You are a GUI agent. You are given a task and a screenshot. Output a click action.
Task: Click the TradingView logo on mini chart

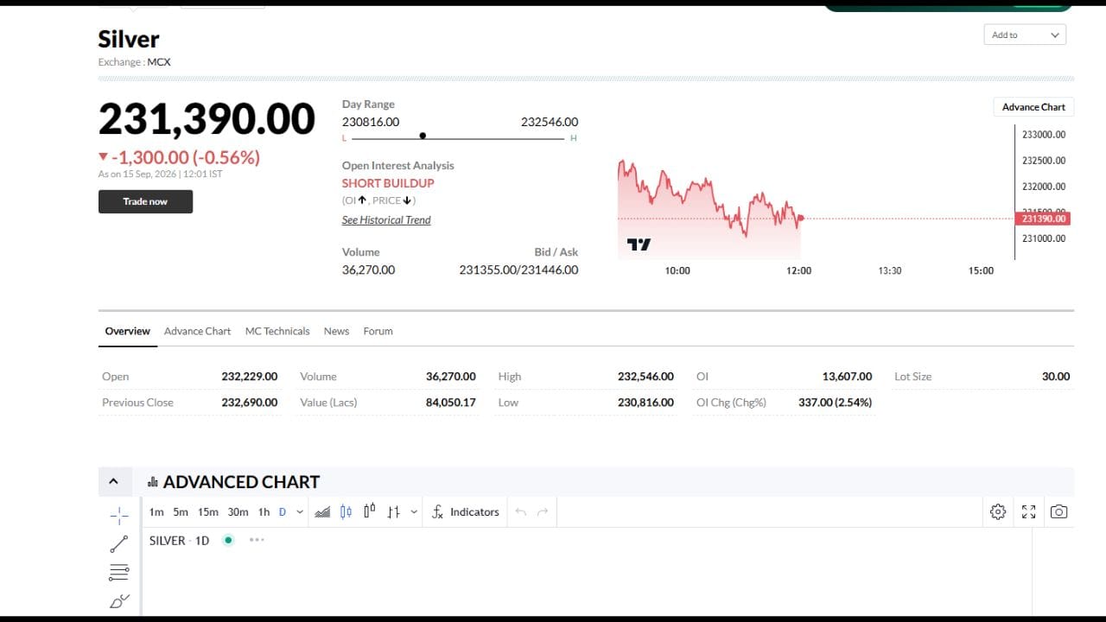(639, 244)
